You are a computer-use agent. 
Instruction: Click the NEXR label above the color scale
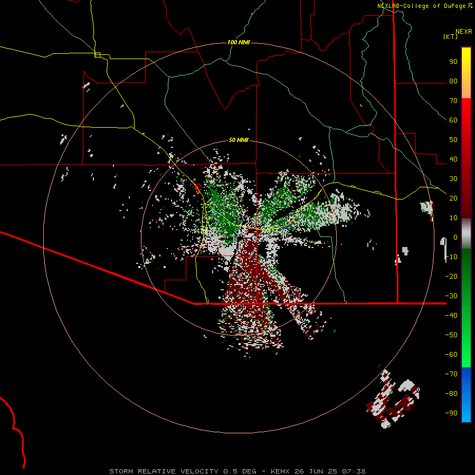click(x=463, y=32)
